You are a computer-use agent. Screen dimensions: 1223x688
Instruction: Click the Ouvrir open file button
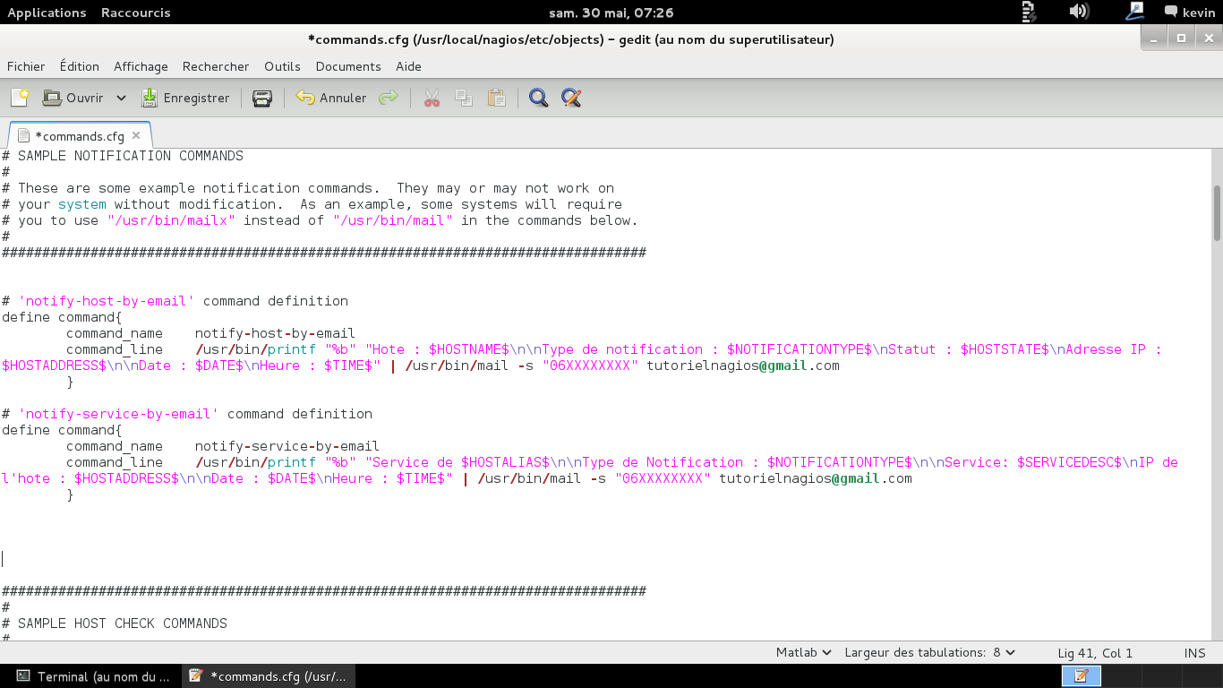(x=73, y=98)
